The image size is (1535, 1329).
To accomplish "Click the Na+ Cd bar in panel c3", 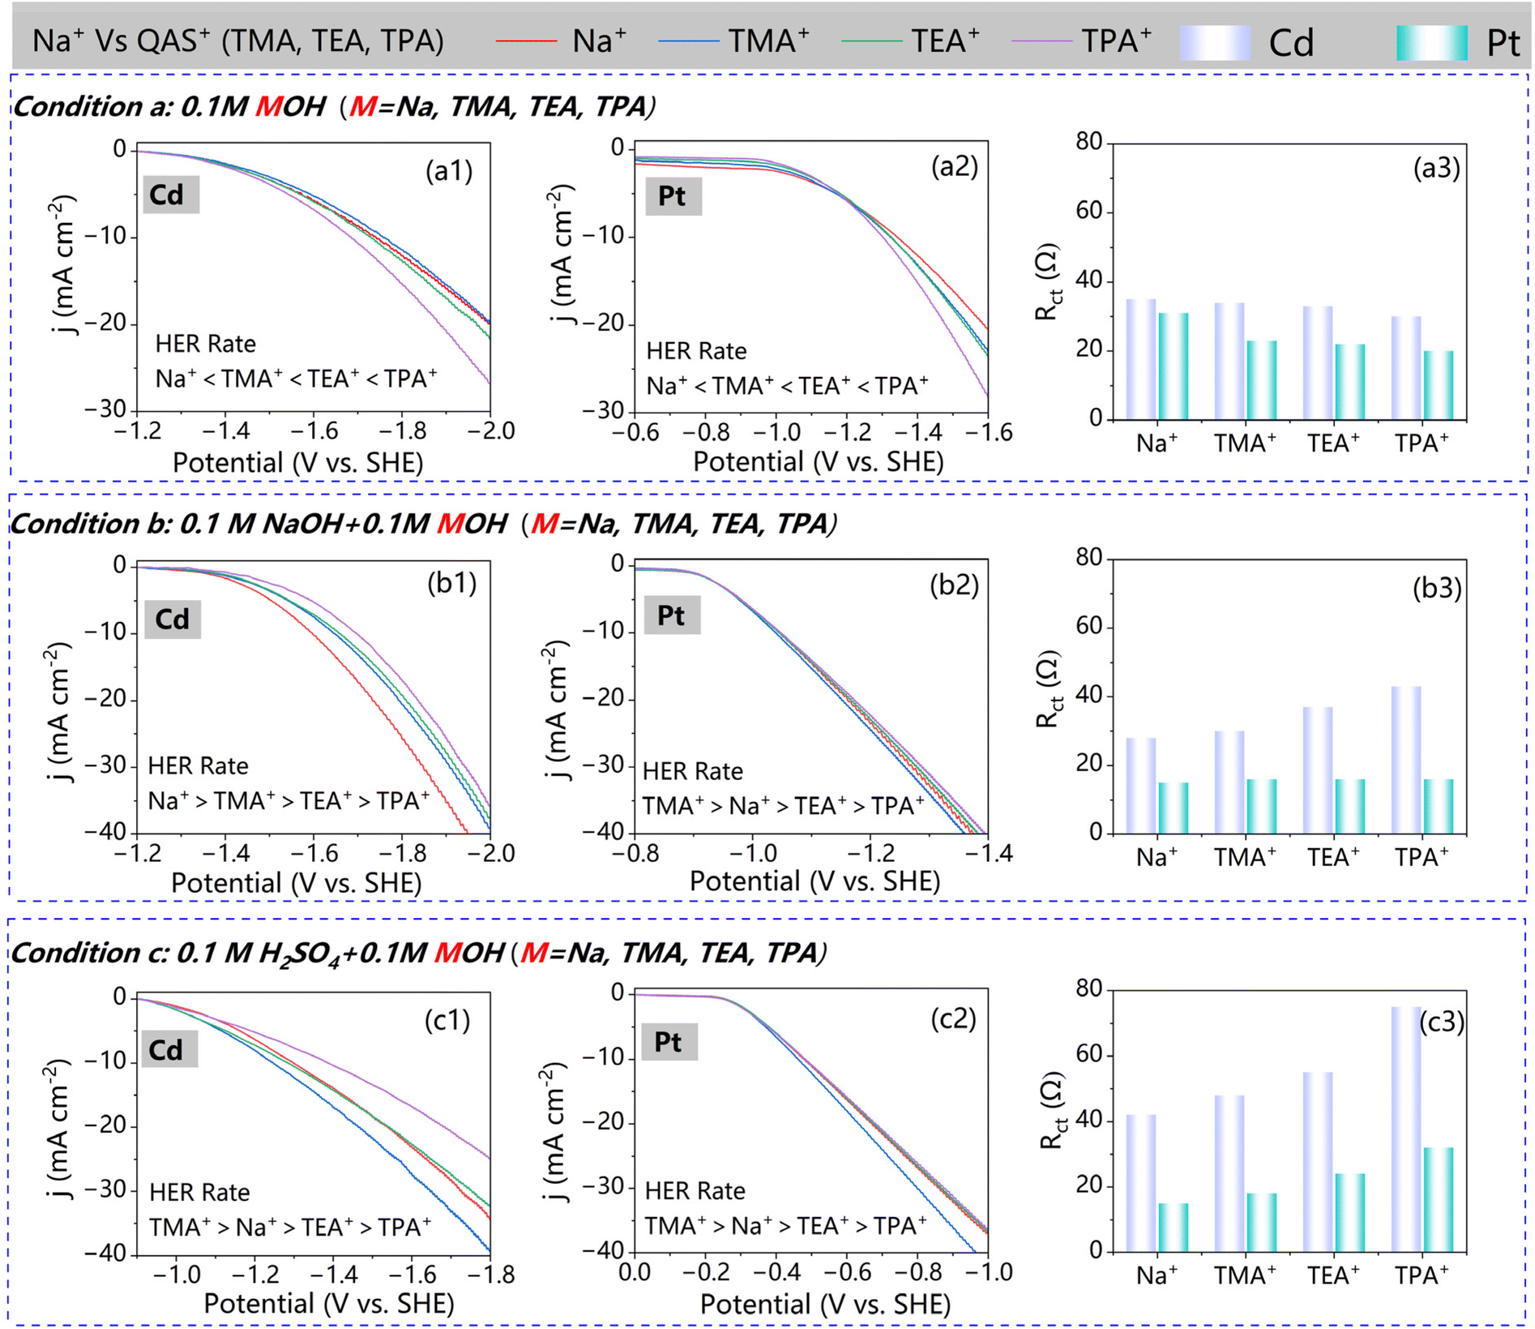I will [1141, 1183].
